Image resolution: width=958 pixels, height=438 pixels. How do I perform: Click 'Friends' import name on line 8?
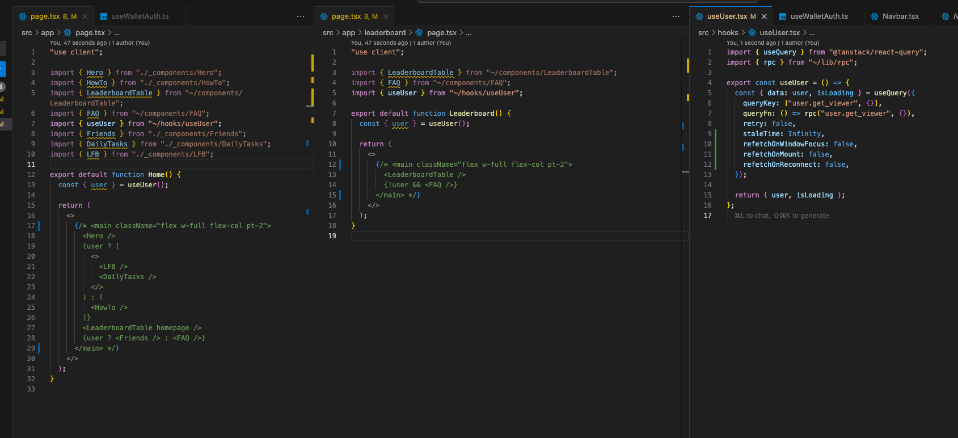[101, 134]
